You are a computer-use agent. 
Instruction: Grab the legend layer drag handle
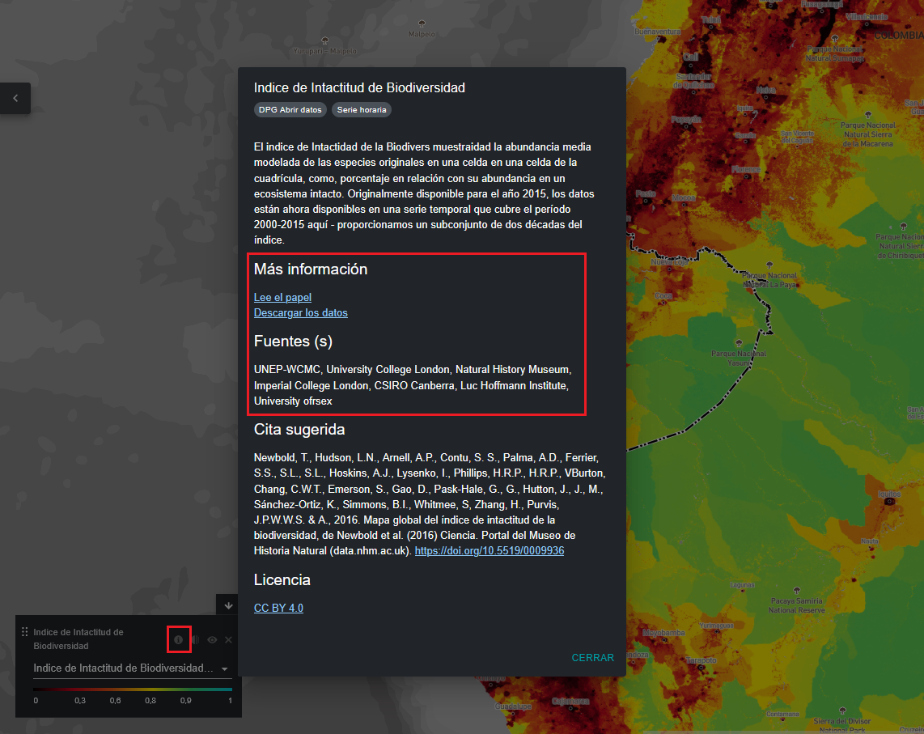(25, 632)
